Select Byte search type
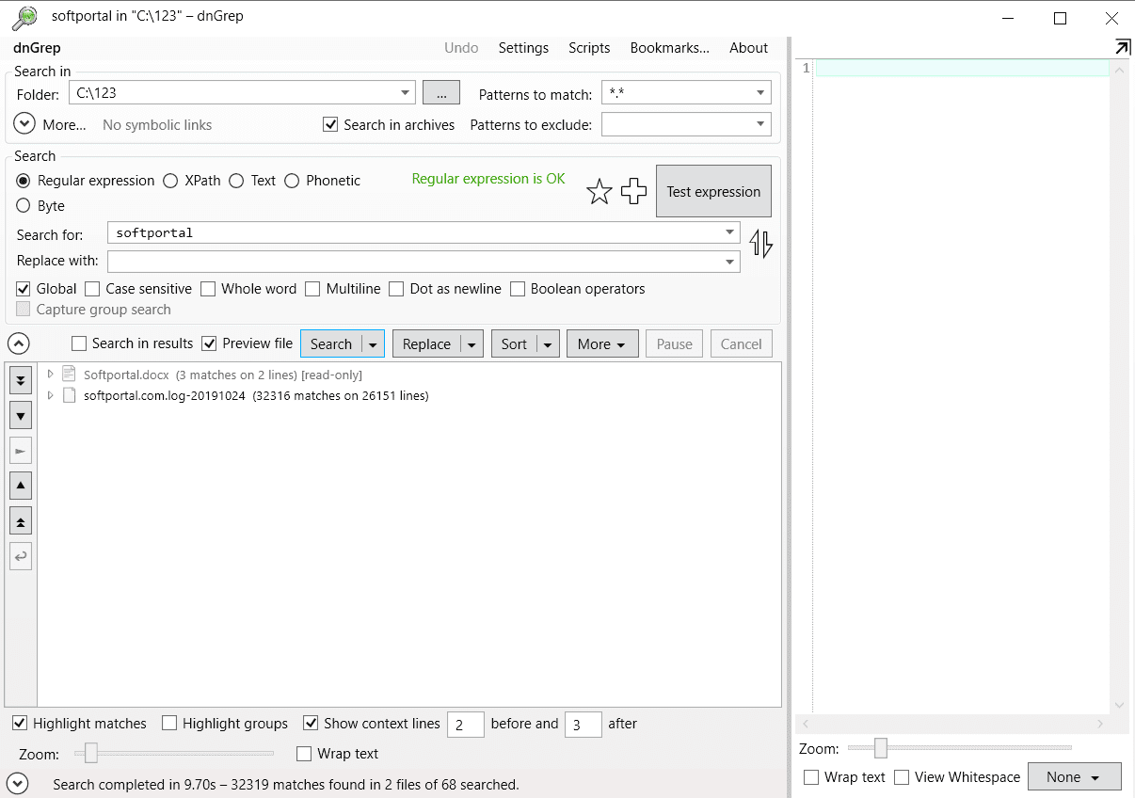Viewport: 1135px width, 798px height. (x=24, y=206)
